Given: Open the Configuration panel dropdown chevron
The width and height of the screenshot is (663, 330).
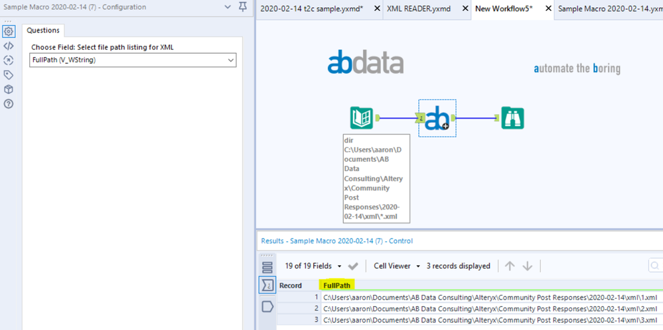Looking at the screenshot, I should 228,7.
